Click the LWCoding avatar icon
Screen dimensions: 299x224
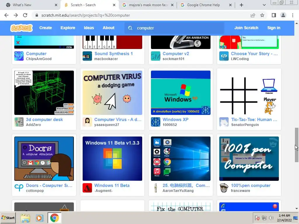224,56
